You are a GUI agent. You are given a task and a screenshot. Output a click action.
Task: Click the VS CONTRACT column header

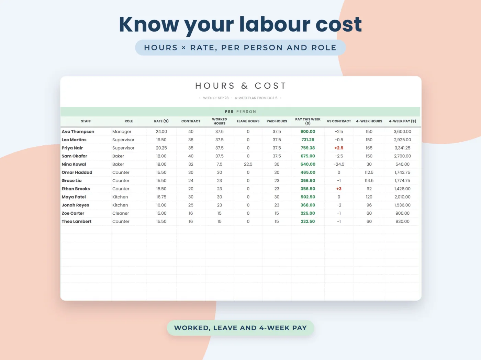(339, 121)
